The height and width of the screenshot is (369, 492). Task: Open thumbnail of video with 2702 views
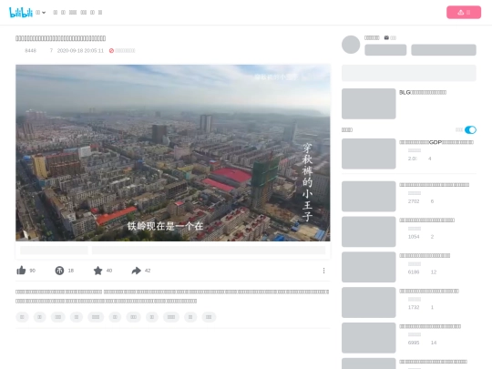[x=369, y=196]
